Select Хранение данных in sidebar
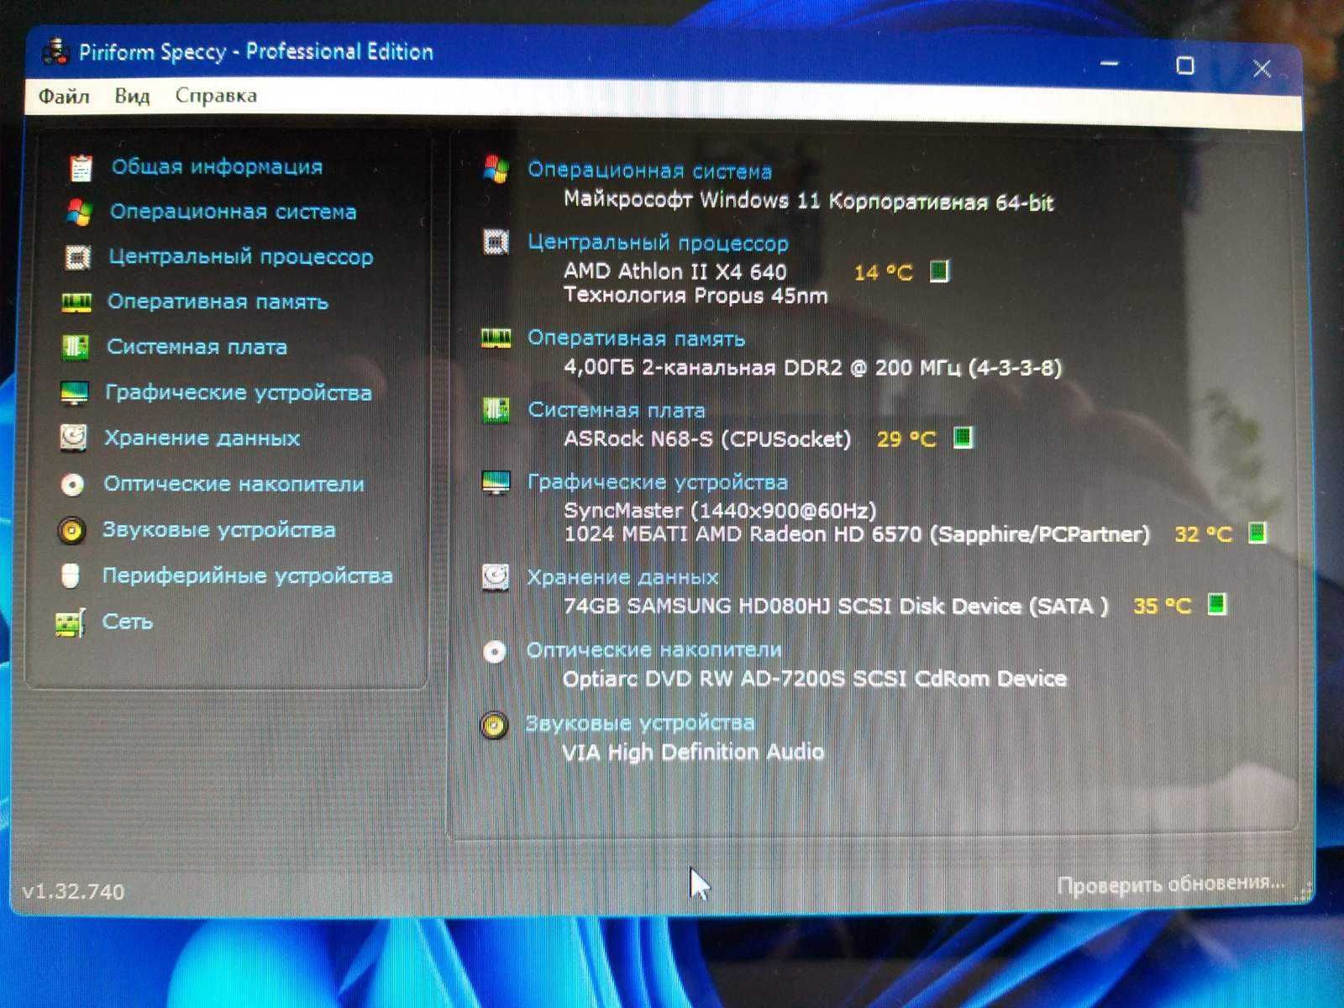The width and height of the screenshot is (1344, 1008). [202, 438]
